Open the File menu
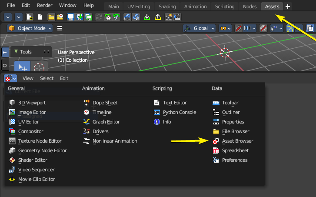This screenshot has width=316, height=197. [11, 5]
